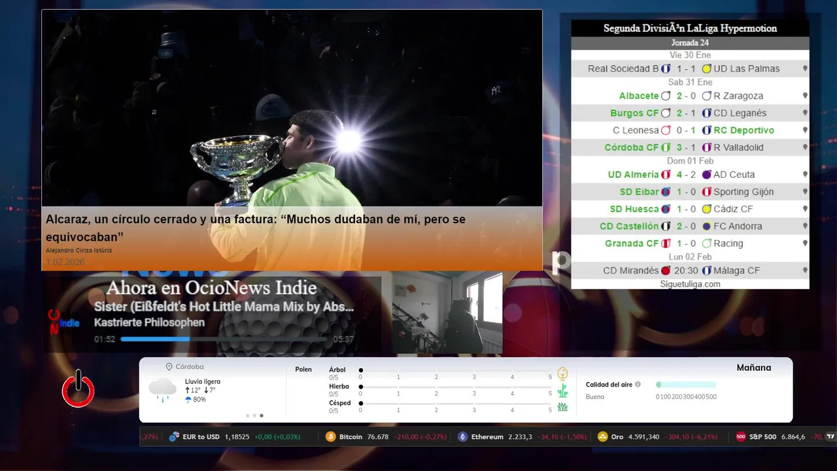This screenshot has height=471, width=837.
Task: Click the UD Las Palmas yellow crest
Action: click(x=706, y=69)
